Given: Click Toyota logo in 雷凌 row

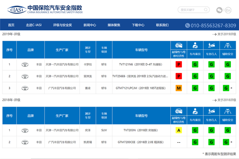Looking at the screenshot, I should pyautogui.click(x=25, y=88).
